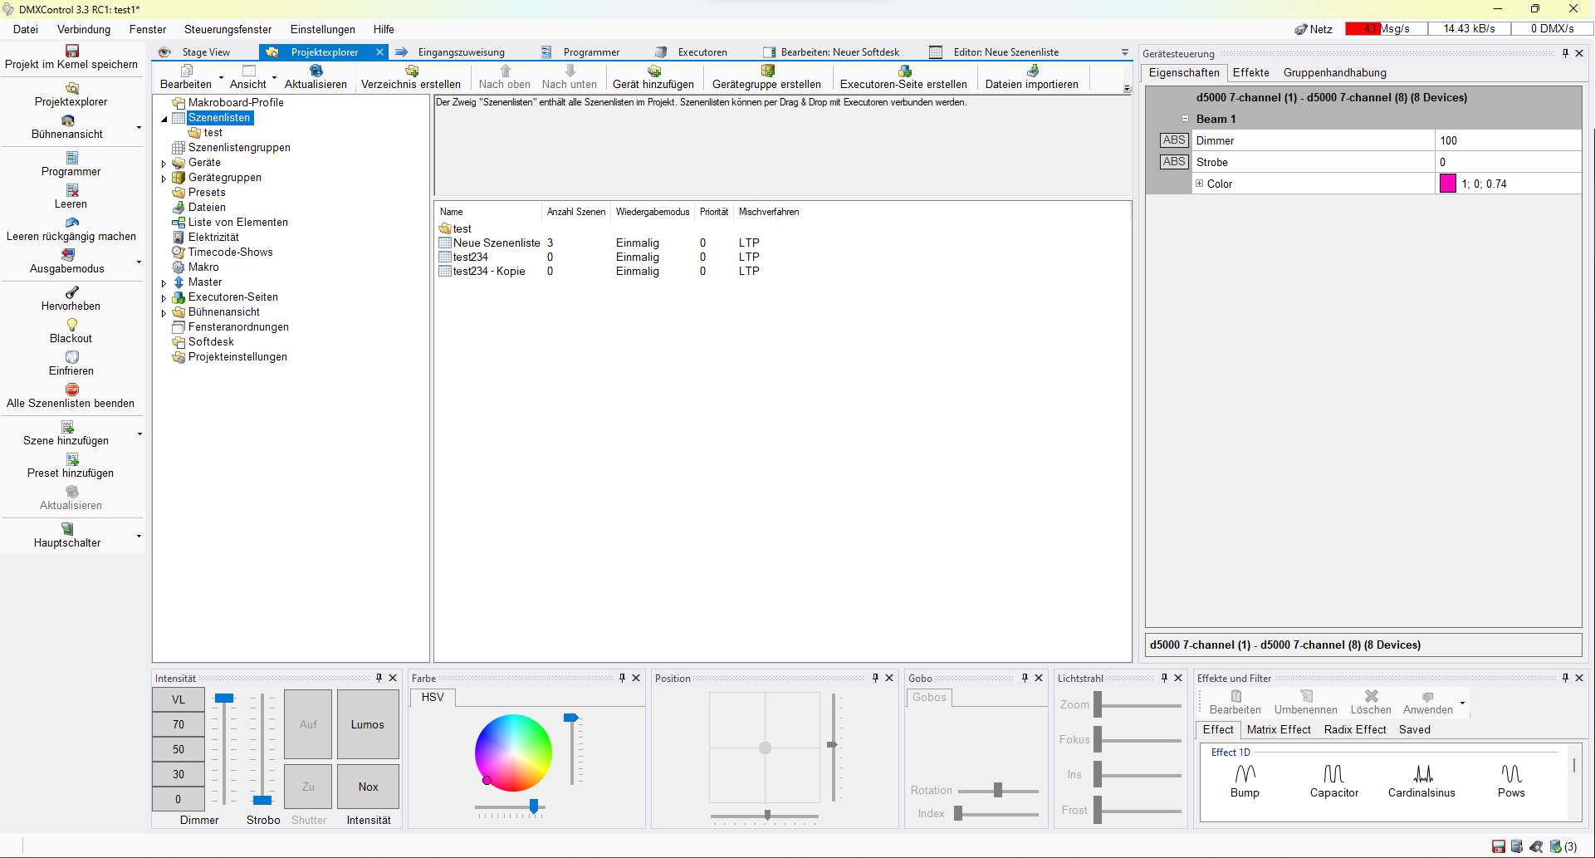Click Dateien importieren toolbar icon
The width and height of the screenshot is (1595, 858).
(1032, 71)
